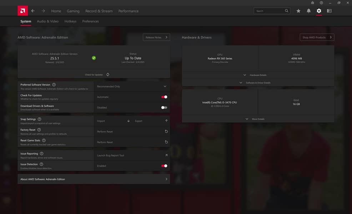Click Import snapshot button

pyautogui.click(x=113, y=121)
